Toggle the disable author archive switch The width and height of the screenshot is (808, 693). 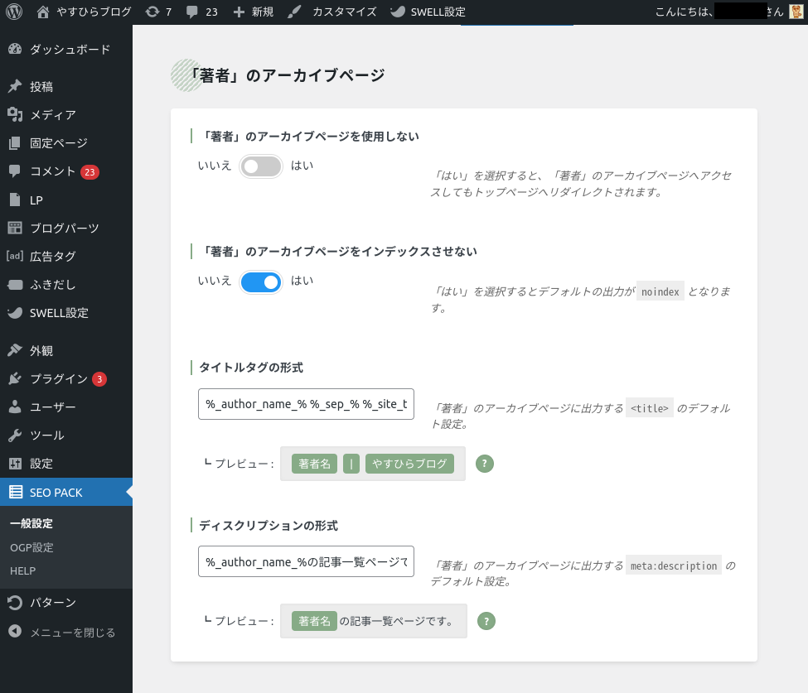[261, 166]
